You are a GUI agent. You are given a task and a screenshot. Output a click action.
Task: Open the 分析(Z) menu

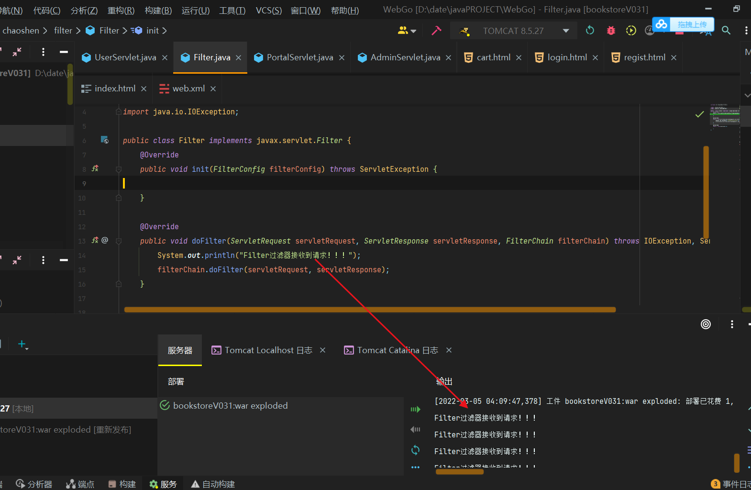pos(84,11)
